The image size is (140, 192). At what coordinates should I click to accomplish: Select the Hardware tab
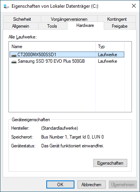pos(85,25)
